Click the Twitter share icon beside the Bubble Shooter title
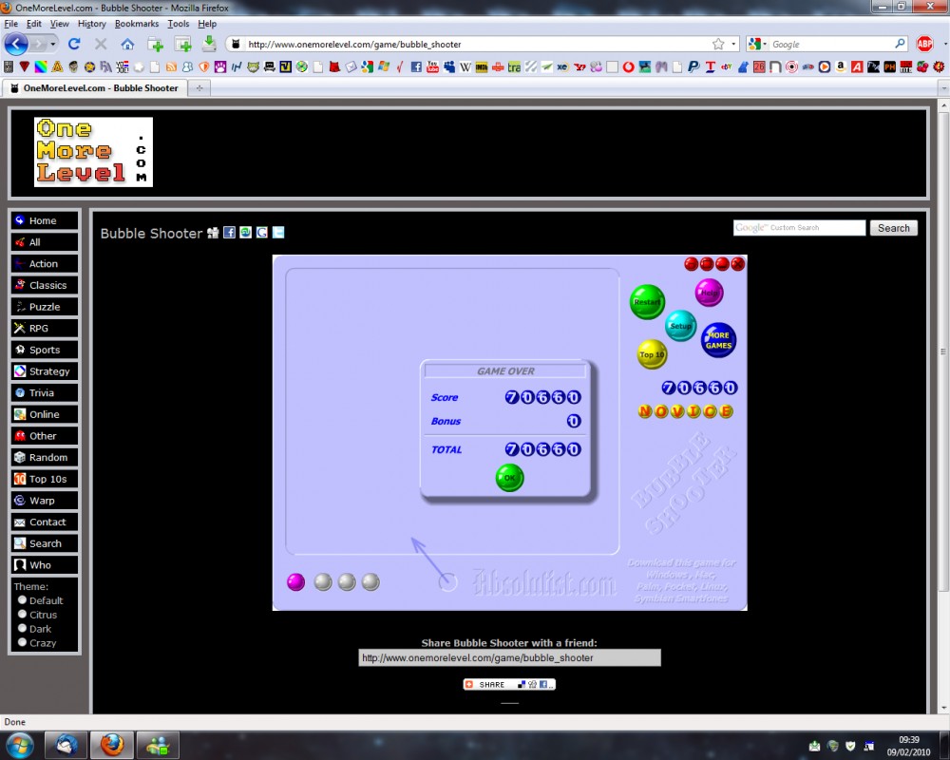950x760 pixels. point(278,232)
